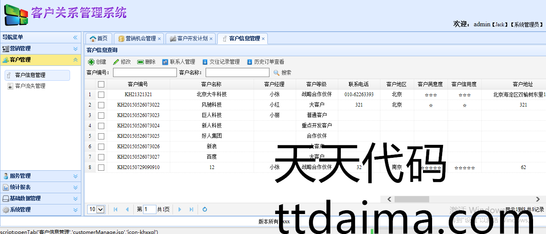Close the 营销机会管理 tab

(159, 39)
